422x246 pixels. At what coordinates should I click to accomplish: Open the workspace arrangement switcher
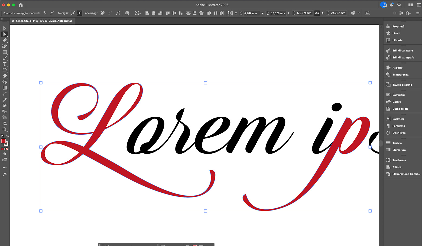point(411,5)
